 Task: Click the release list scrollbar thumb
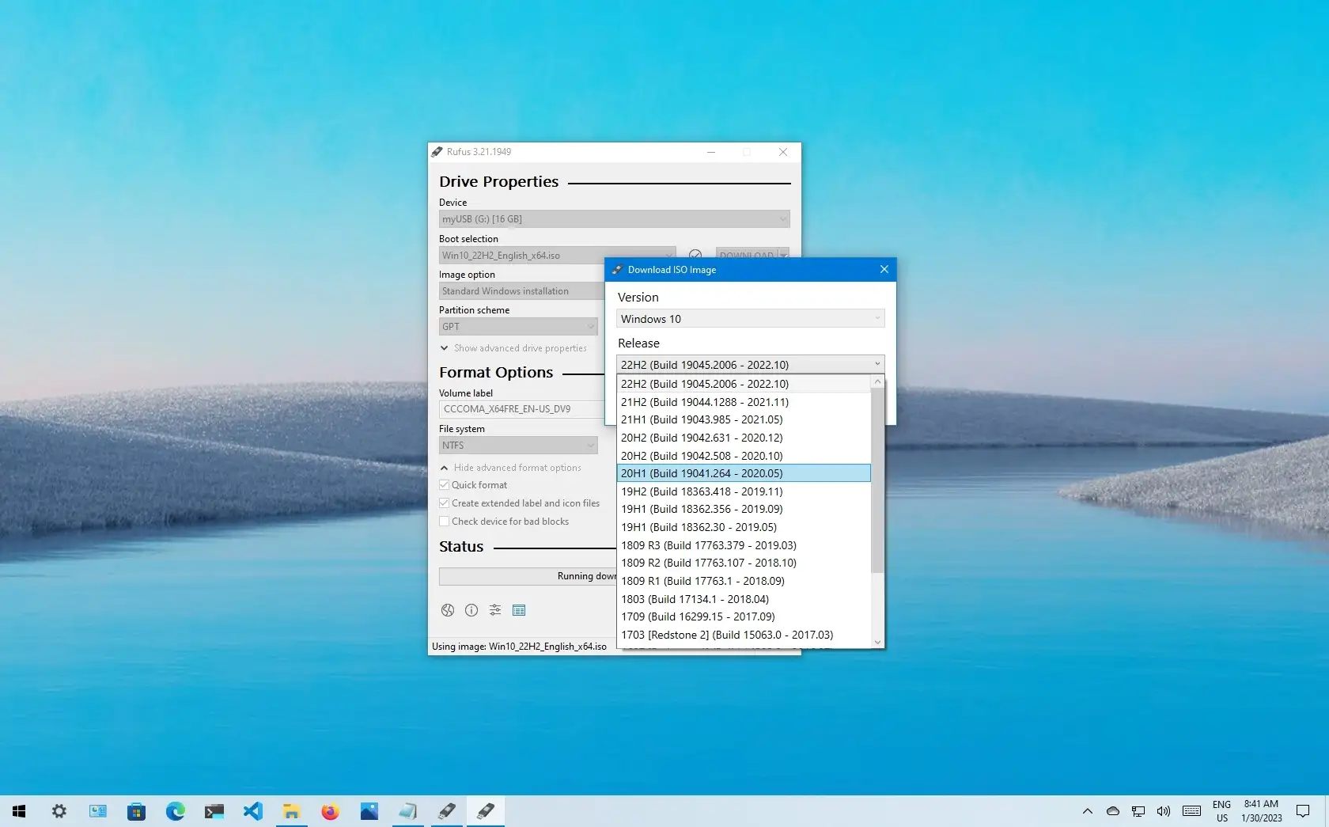point(877,480)
